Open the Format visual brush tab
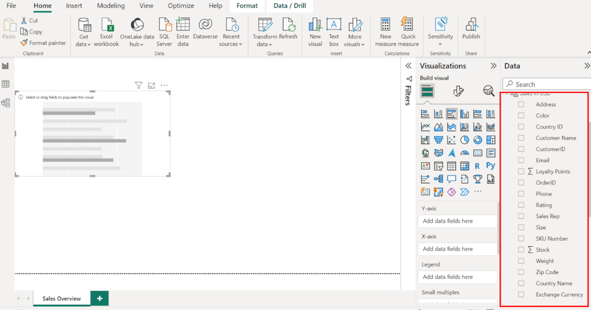This screenshot has width=591, height=310. point(458,91)
